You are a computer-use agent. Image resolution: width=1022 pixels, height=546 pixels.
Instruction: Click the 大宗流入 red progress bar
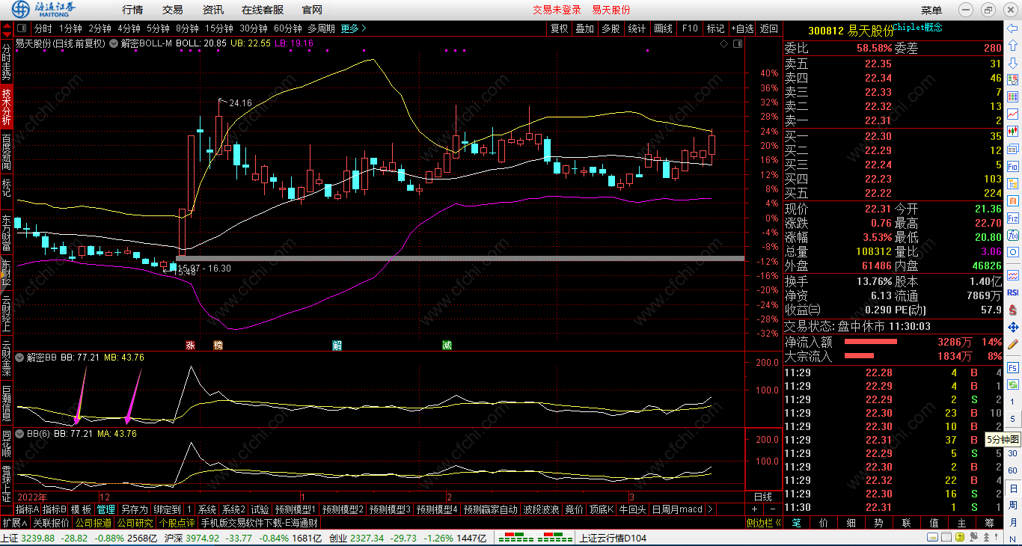pyautogui.click(x=859, y=356)
